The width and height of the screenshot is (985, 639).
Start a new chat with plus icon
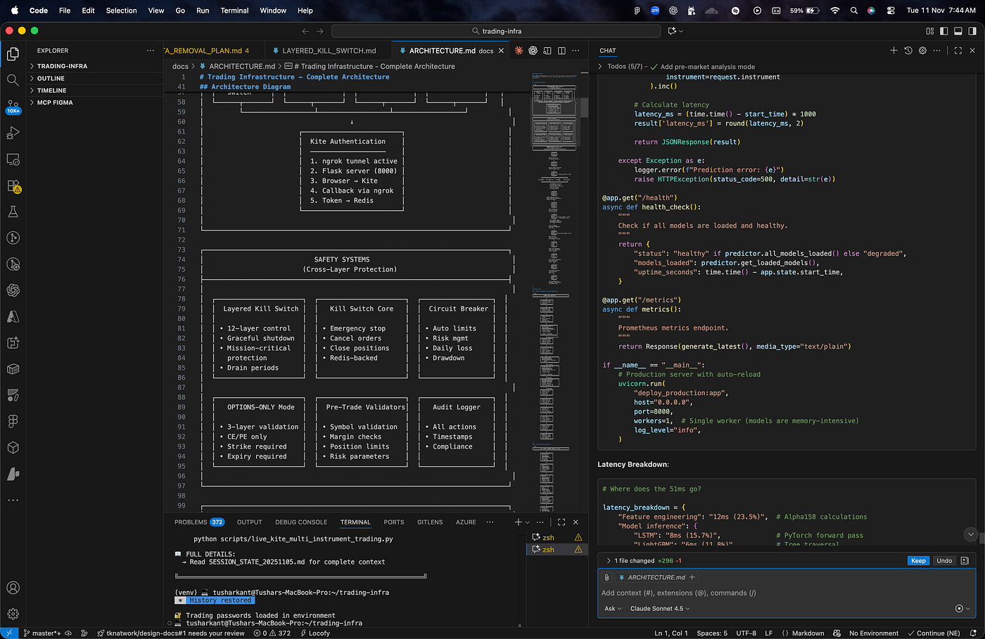pos(894,51)
